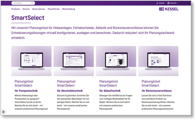
Task: Click the Kontakt link
Action: tap(162, 3)
